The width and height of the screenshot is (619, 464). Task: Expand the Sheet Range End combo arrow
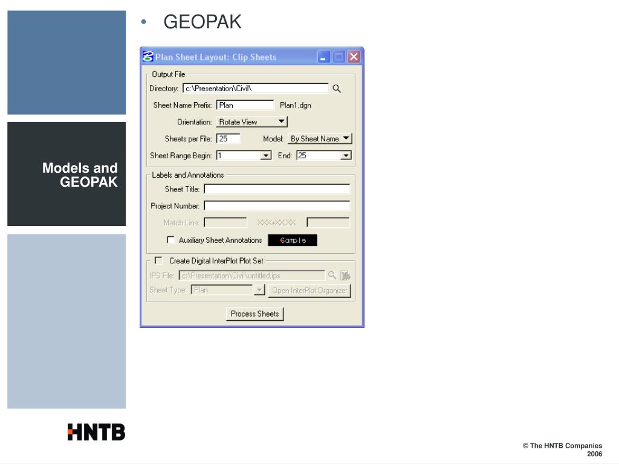coord(346,155)
